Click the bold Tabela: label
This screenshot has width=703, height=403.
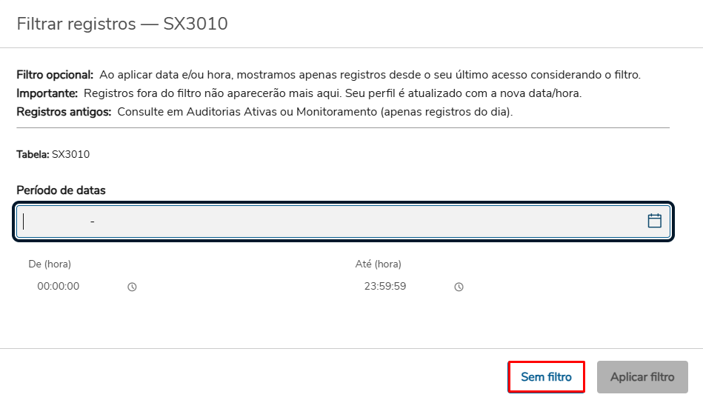coord(33,155)
